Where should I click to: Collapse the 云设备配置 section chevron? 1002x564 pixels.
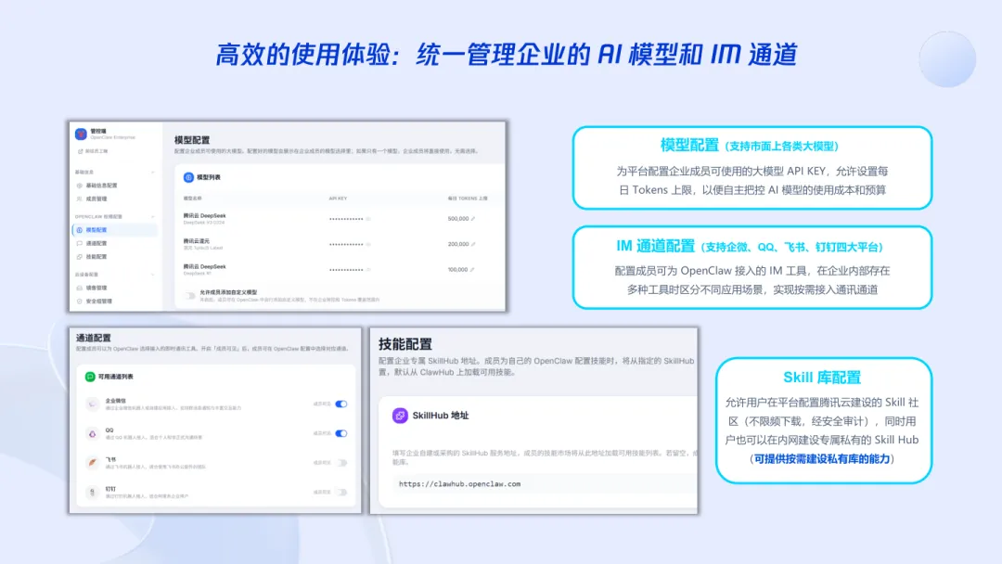(x=153, y=275)
